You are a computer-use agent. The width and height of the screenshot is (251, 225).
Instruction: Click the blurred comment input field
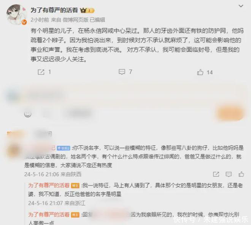135,95
